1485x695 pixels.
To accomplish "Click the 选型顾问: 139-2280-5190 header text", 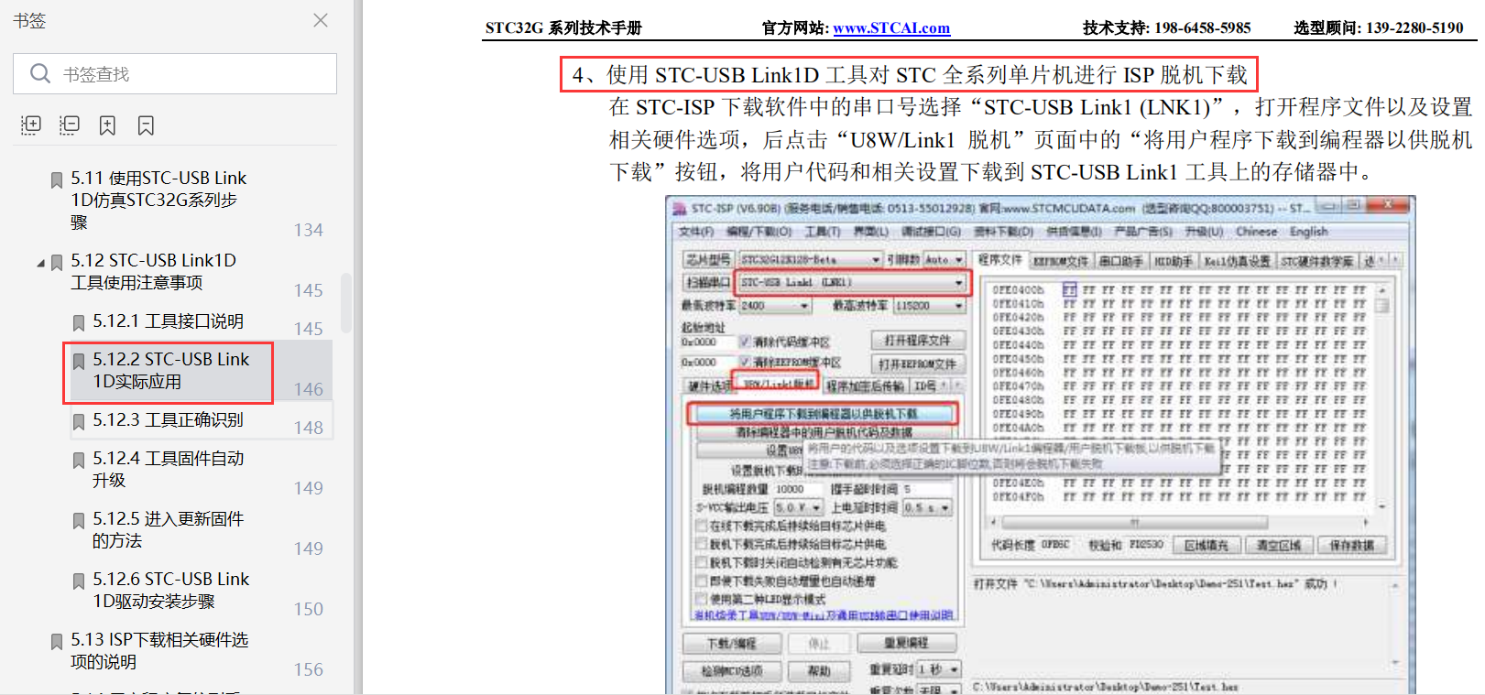I will pos(1379,27).
